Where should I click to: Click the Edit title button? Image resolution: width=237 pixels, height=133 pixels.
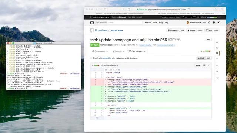pyautogui.click(x=208, y=40)
